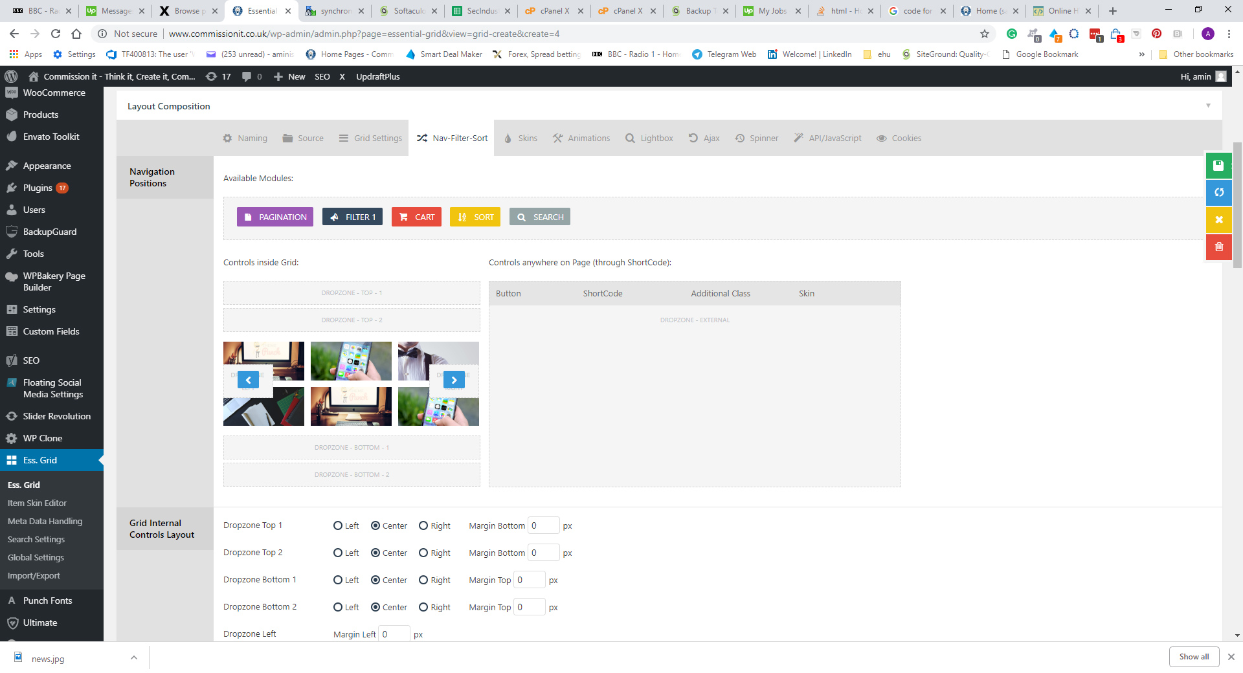Click the yellow close icon on right
The height and width of the screenshot is (673, 1243).
tap(1218, 219)
